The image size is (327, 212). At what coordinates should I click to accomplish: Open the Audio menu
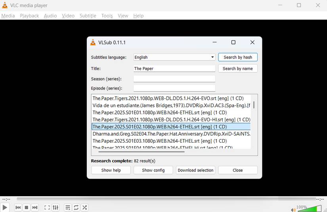(50, 16)
